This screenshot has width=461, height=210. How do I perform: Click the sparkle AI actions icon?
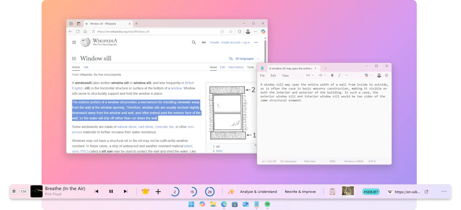[x=231, y=192]
